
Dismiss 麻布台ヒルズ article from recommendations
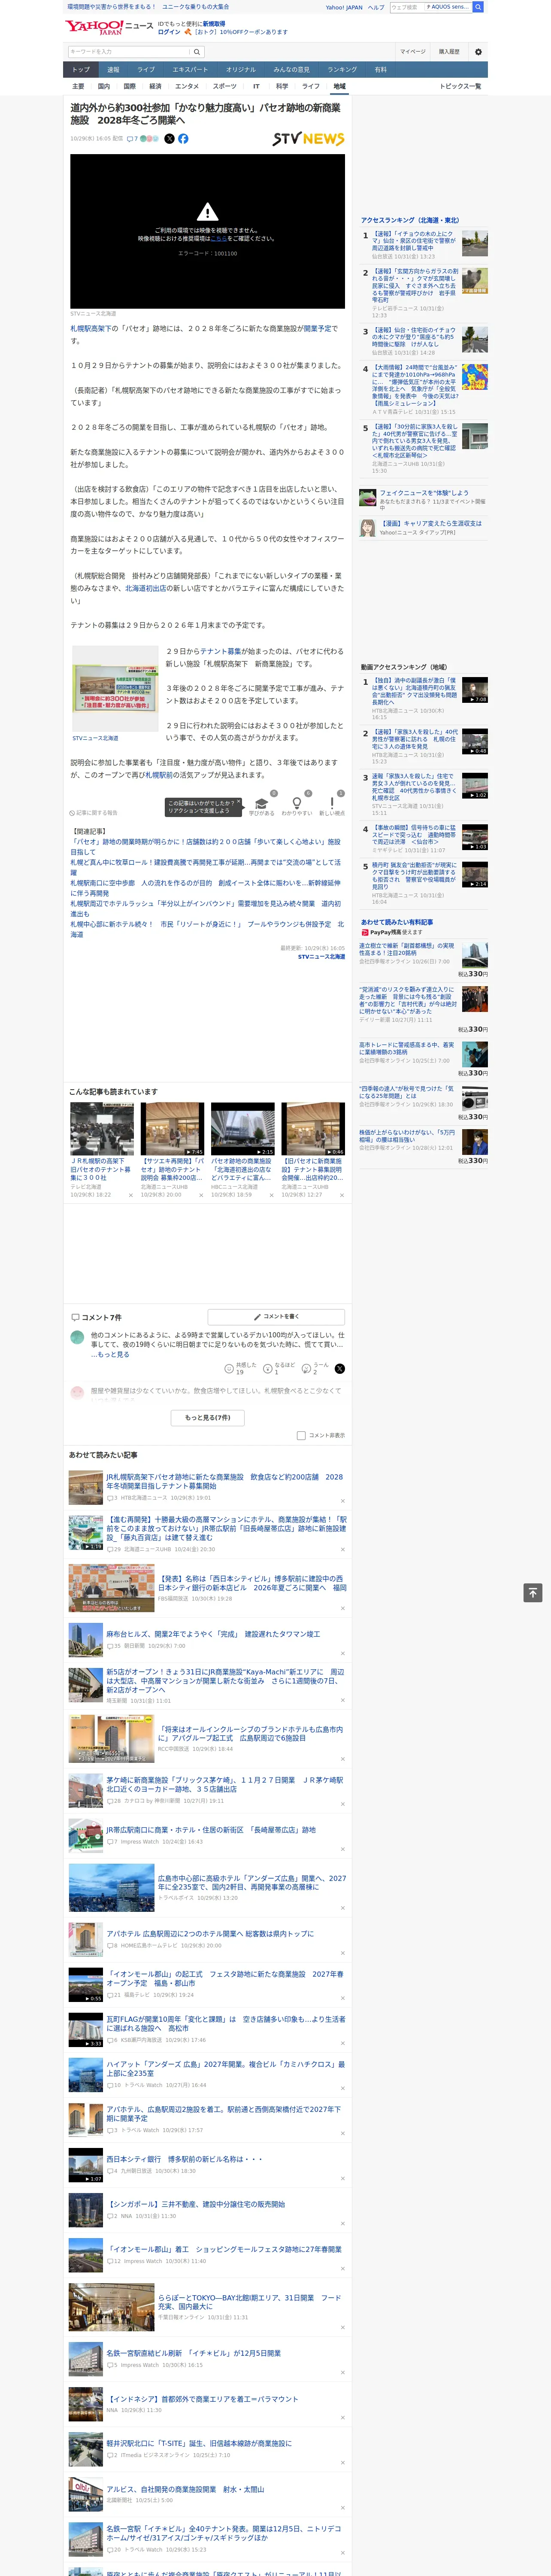(x=342, y=1654)
